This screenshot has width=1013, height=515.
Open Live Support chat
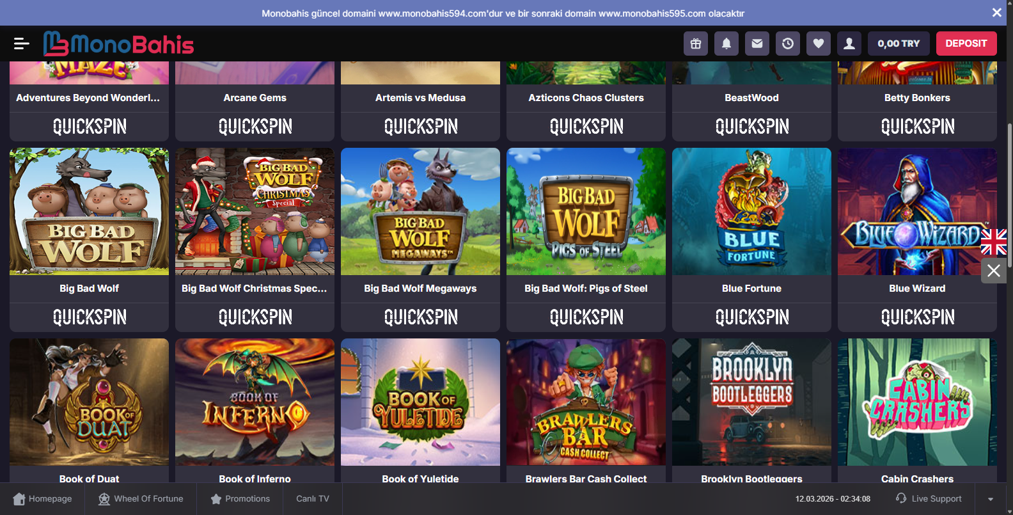929,499
